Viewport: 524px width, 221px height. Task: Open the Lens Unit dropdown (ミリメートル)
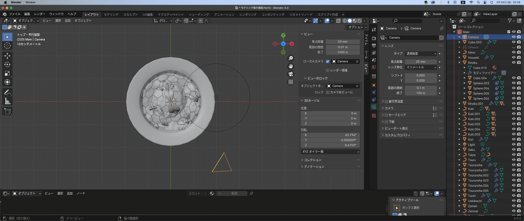(x=420, y=67)
